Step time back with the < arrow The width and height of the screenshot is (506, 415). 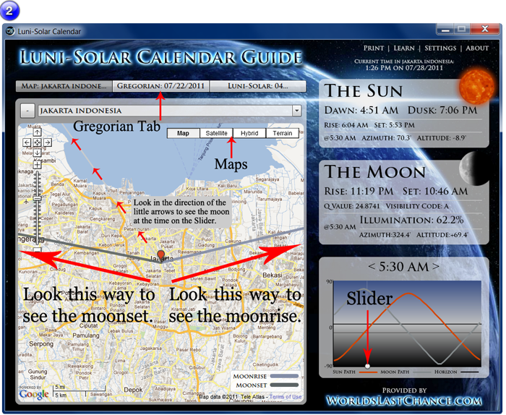coord(372,267)
